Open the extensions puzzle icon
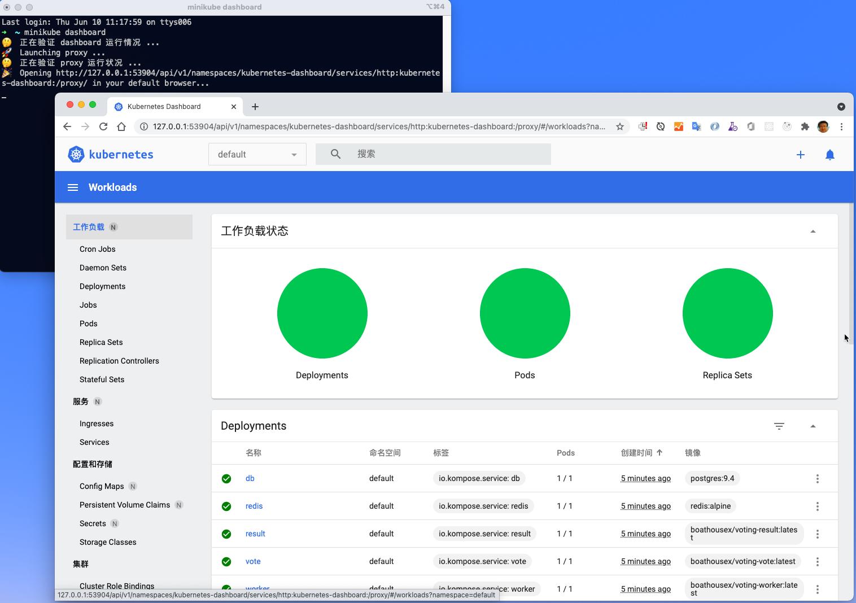This screenshot has width=856, height=603. [805, 126]
